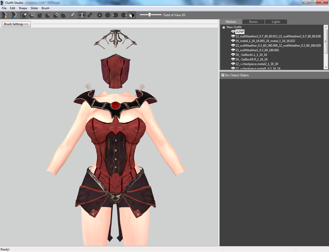This screenshot has height=252, width=329.
Task: Select the Move brush tool
Action: 56,15
